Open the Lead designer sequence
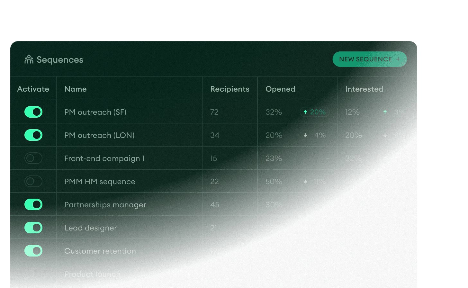 pyautogui.click(x=90, y=228)
